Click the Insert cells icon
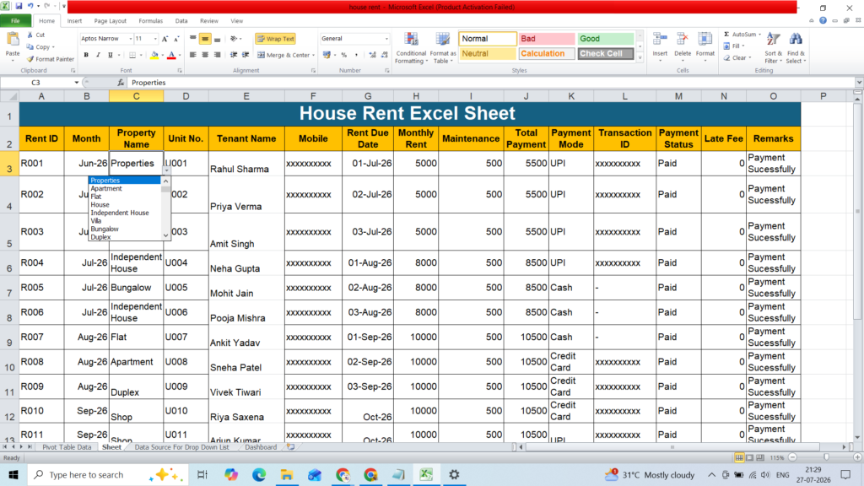Image resolution: width=864 pixels, height=486 pixels. pyautogui.click(x=660, y=40)
